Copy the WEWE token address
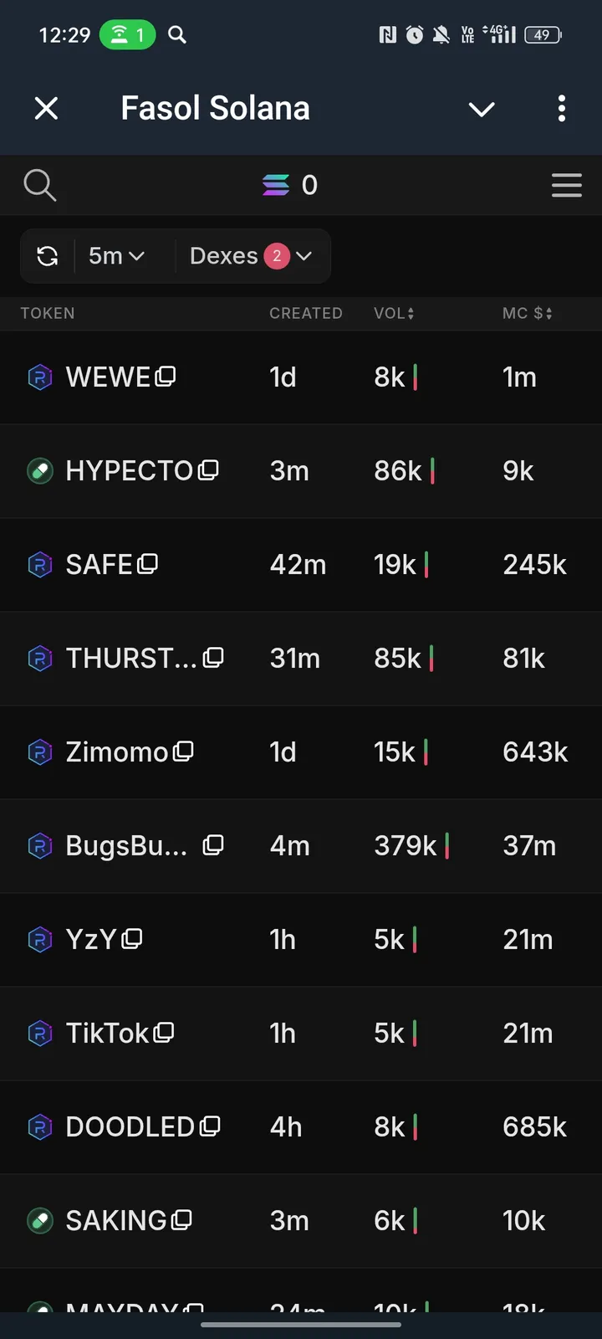 point(166,377)
